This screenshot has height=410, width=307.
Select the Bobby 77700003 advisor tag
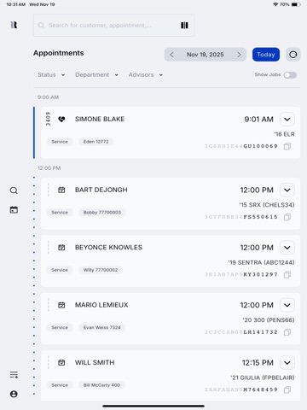(102, 213)
